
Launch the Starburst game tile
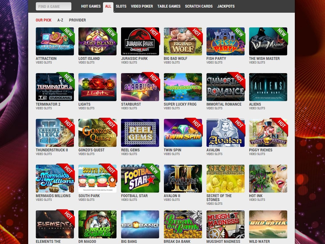point(140,87)
